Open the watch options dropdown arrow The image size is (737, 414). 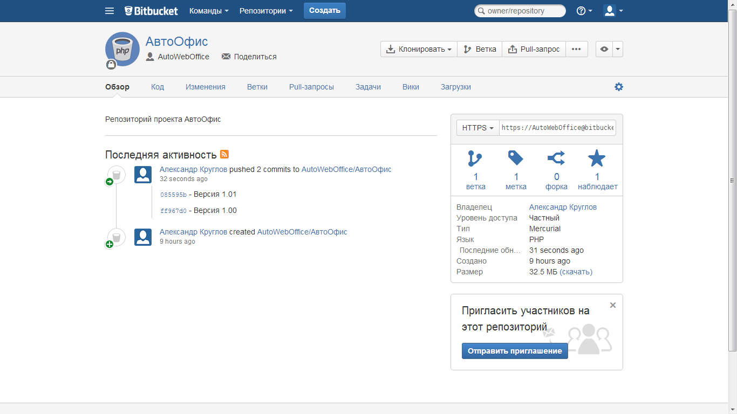[x=618, y=49]
